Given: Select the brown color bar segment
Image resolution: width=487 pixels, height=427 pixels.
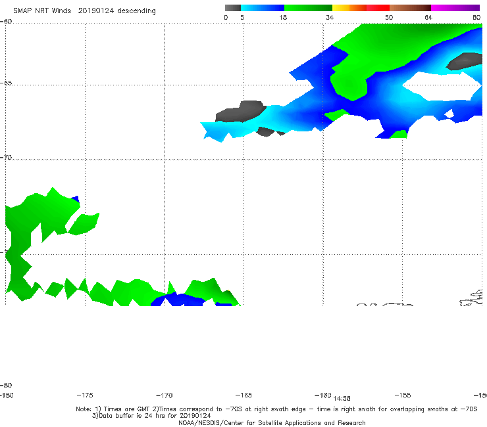Looking at the screenshot, I should pos(410,8).
